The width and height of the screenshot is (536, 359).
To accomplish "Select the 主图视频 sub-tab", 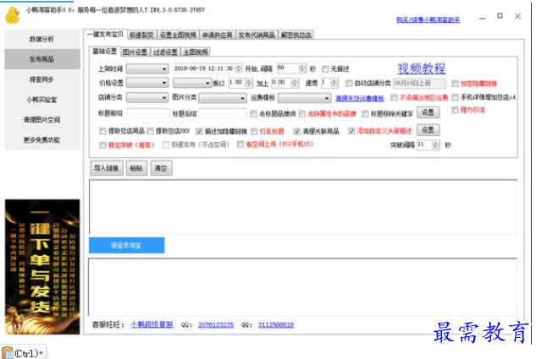I will point(196,52).
